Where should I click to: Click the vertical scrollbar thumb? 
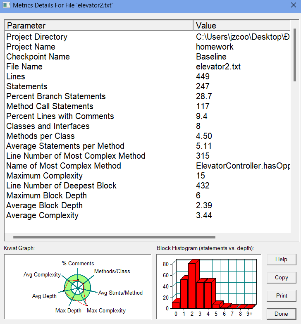tap(294, 55)
